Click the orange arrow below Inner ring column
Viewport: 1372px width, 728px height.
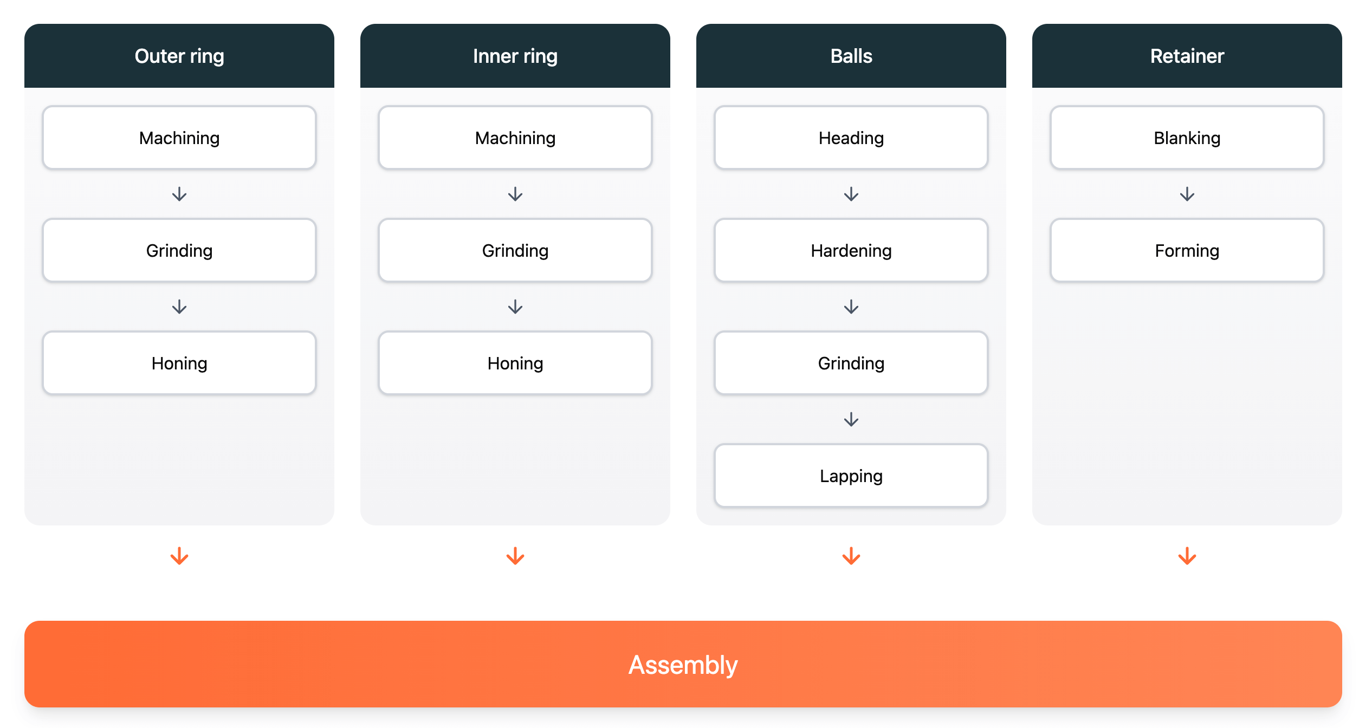point(515,556)
